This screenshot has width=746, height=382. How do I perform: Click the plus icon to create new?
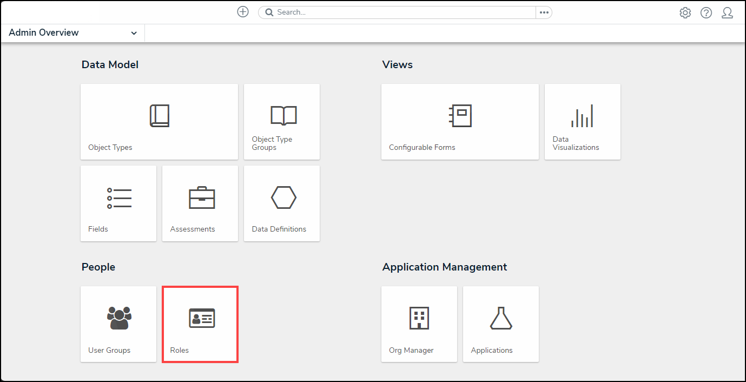pyautogui.click(x=243, y=12)
